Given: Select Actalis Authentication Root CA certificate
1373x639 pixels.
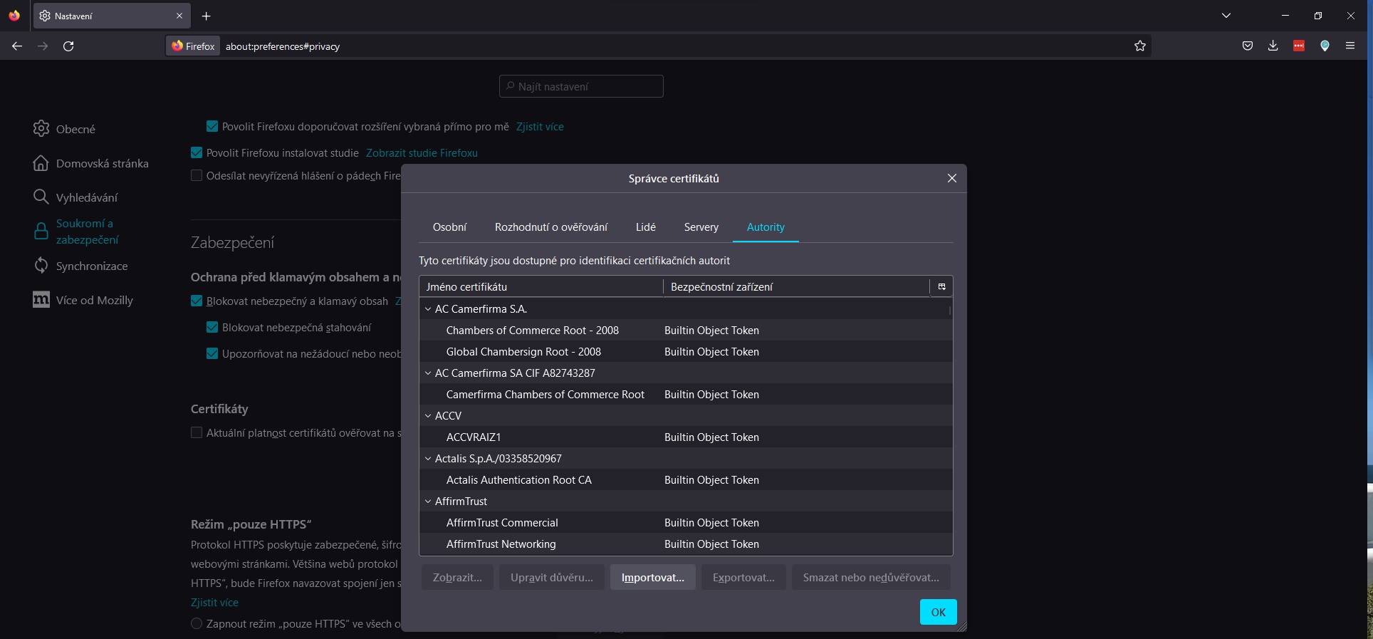Looking at the screenshot, I should (686, 480).
